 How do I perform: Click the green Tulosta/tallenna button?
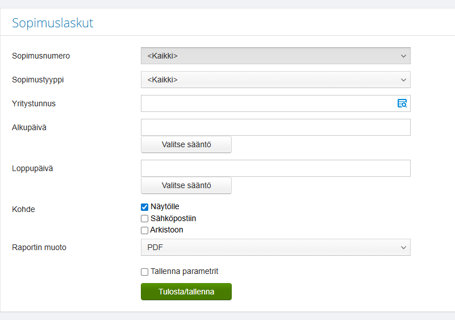click(x=186, y=292)
